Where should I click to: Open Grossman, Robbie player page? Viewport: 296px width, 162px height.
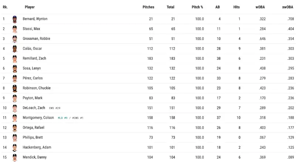(x=36, y=39)
